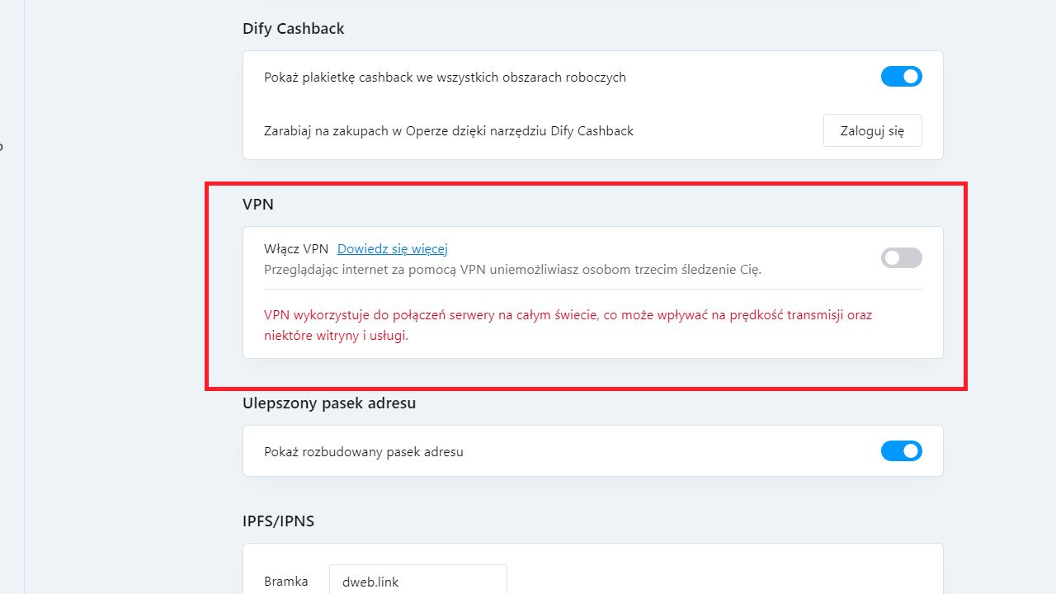Image resolution: width=1056 pixels, height=594 pixels.
Task: Click the "Dify Cashback" section heading
Action: 293,28
